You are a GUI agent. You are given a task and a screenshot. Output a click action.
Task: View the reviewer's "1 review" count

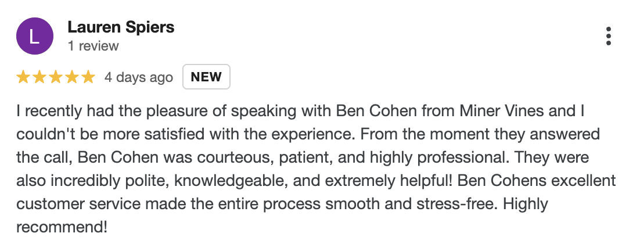(x=93, y=46)
